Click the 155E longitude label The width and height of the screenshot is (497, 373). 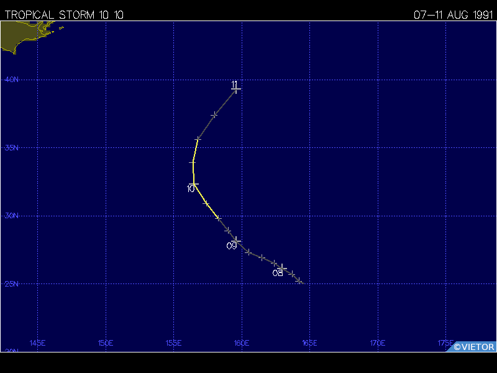point(173,343)
